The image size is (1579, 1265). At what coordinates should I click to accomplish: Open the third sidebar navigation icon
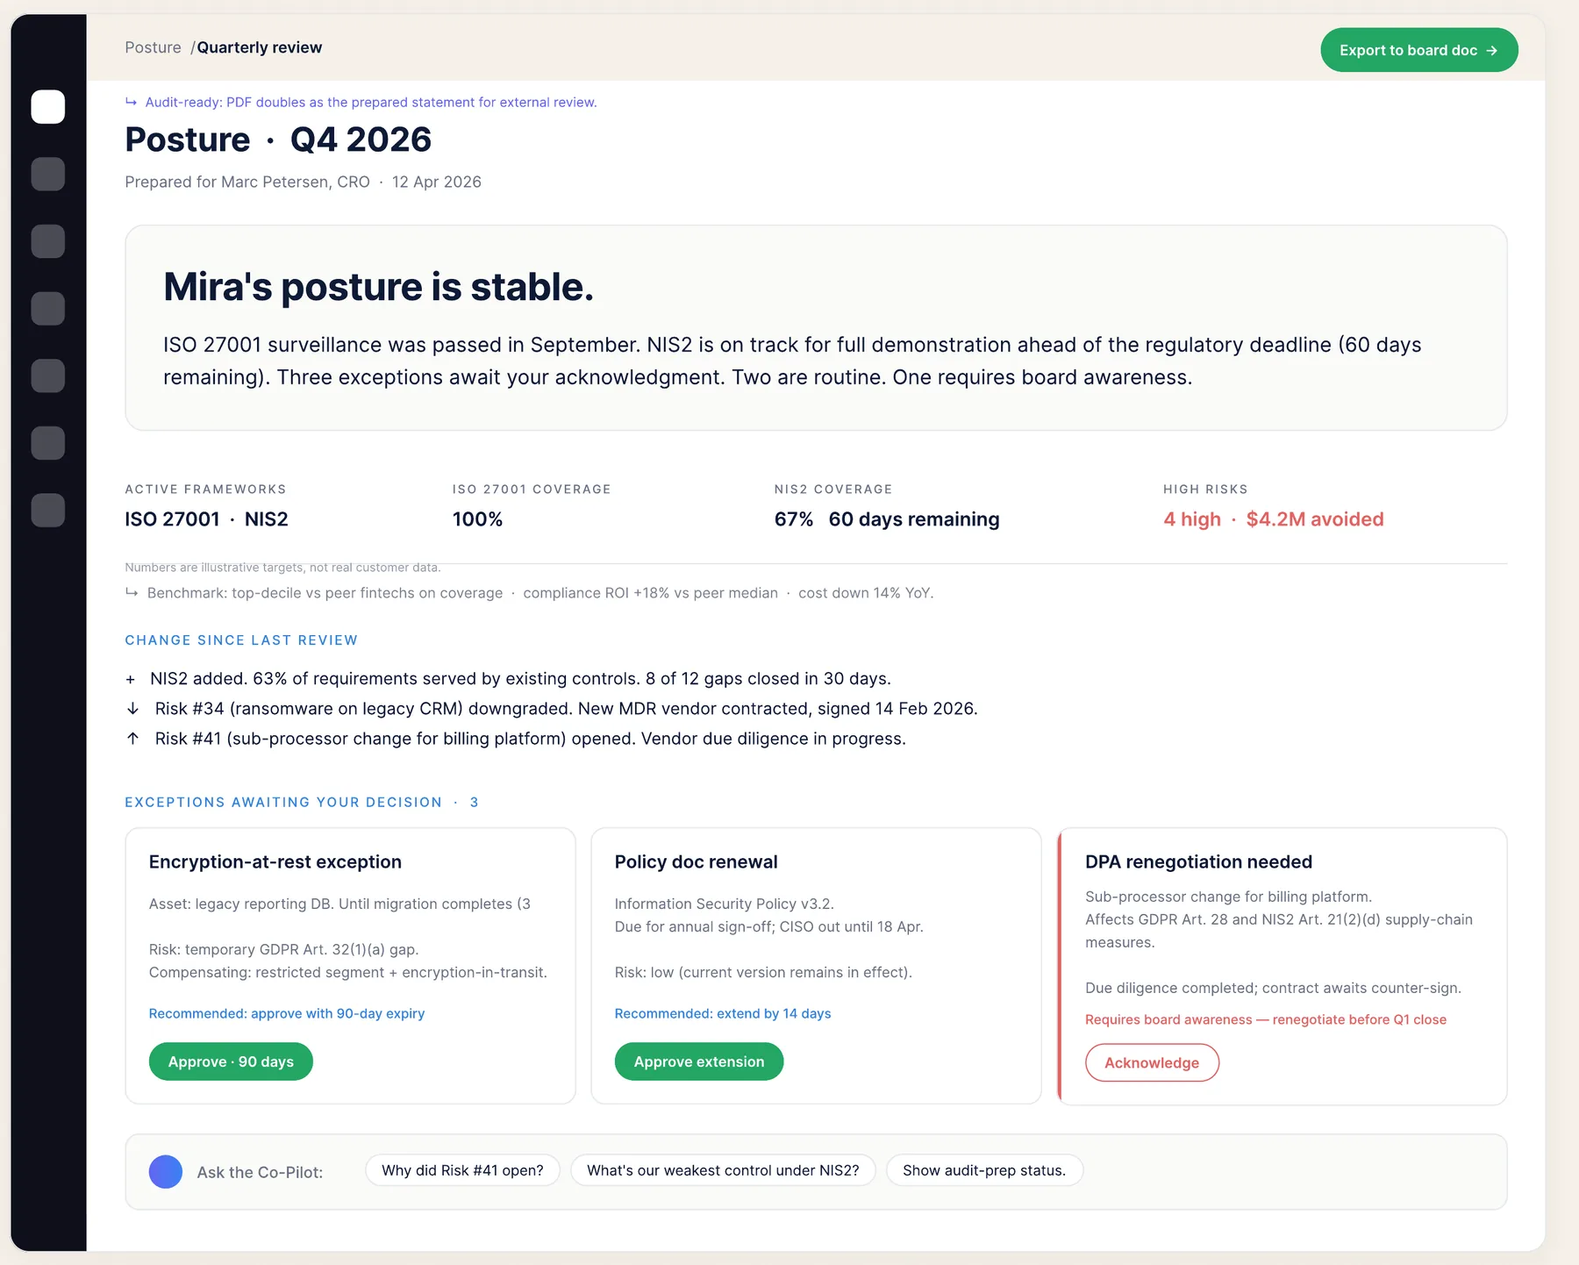tap(48, 241)
